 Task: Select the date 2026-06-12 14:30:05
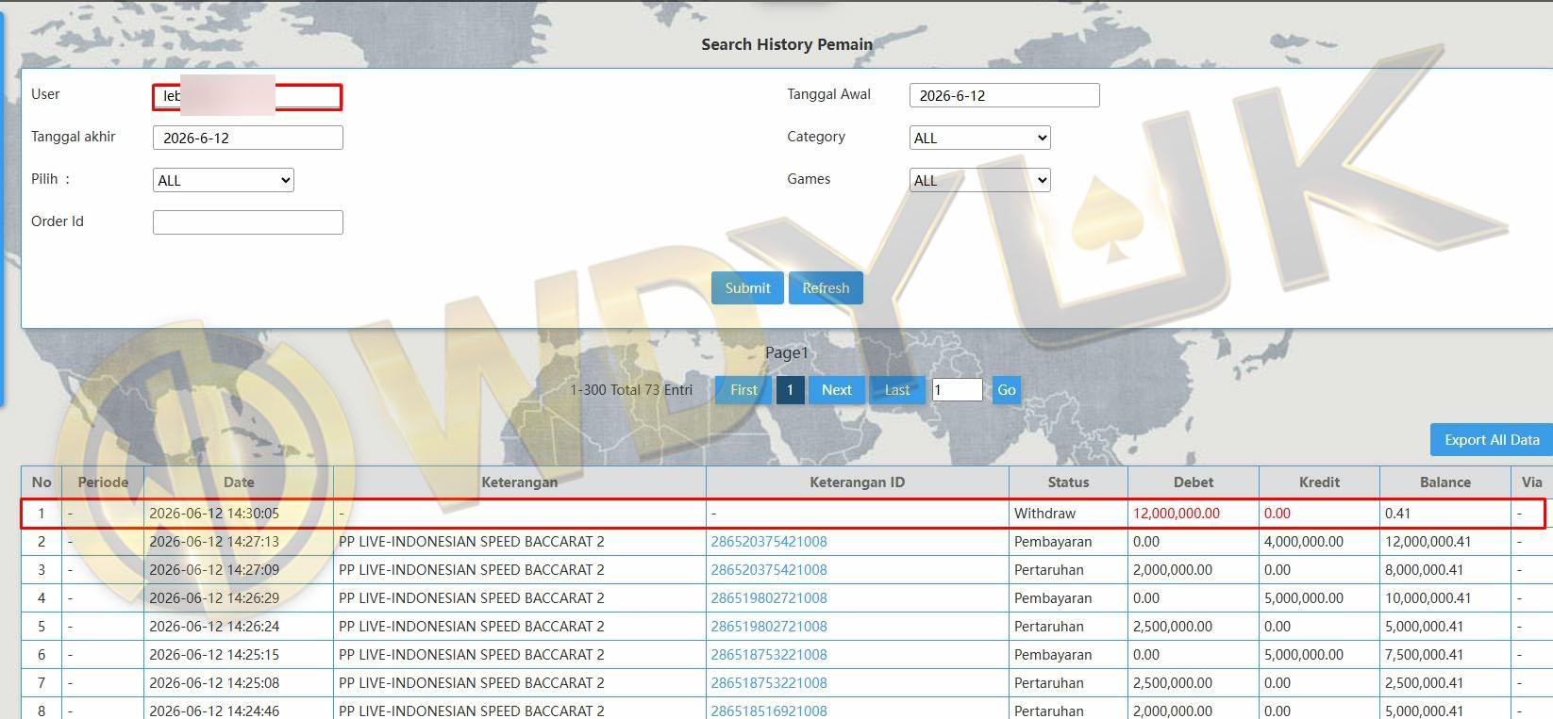click(214, 514)
